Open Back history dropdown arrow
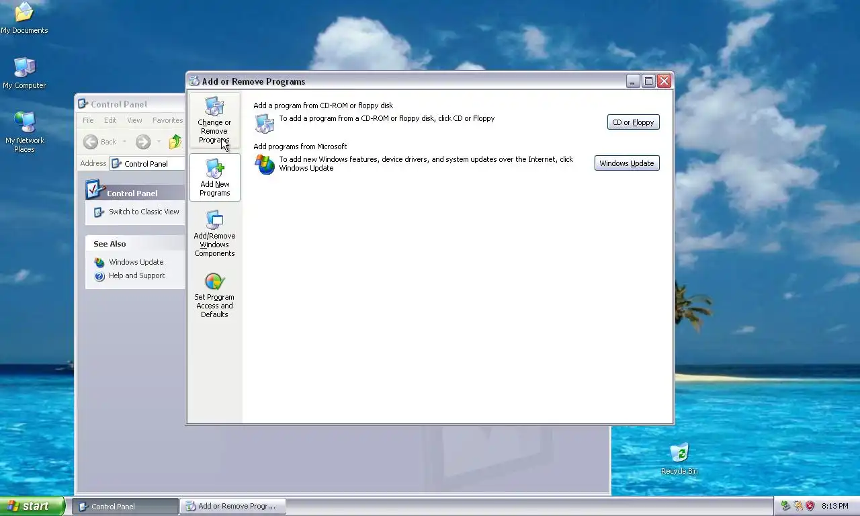The image size is (860, 516). (x=124, y=142)
